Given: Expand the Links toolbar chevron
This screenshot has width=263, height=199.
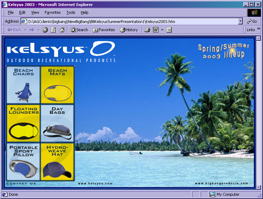Looking at the screenshot, I should coord(258,29).
